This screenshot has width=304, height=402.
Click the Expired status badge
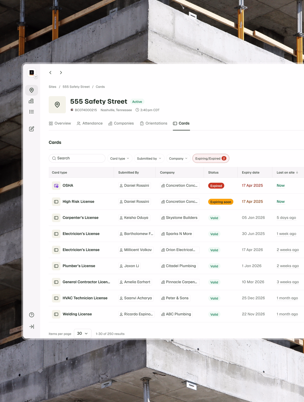(x=216, y=186)
